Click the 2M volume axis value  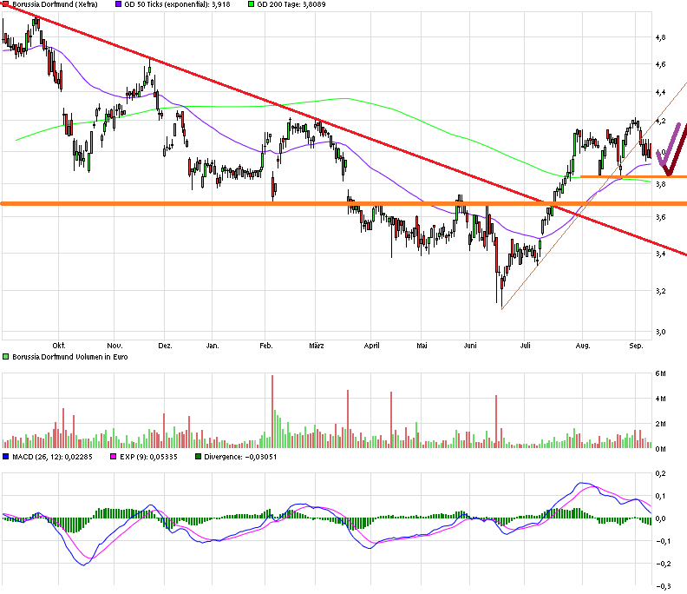(660, 424)
